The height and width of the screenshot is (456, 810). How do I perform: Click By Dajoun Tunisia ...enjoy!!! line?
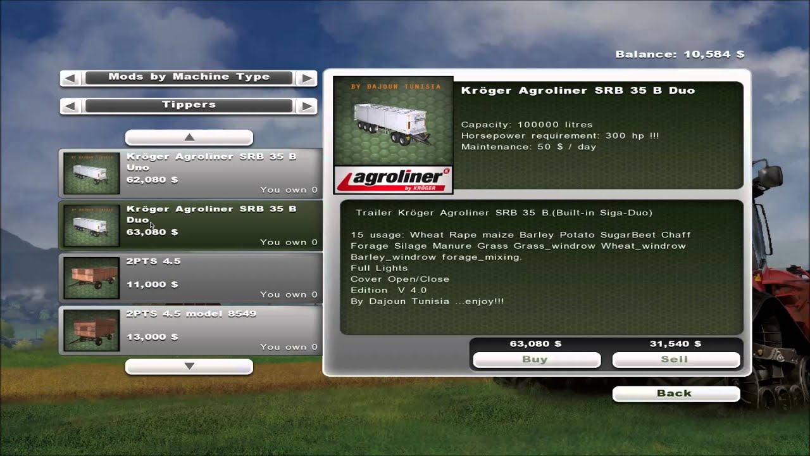(x=427, y=301)
